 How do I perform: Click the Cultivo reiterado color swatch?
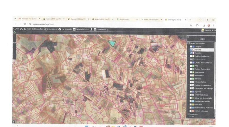click(193, 111)
